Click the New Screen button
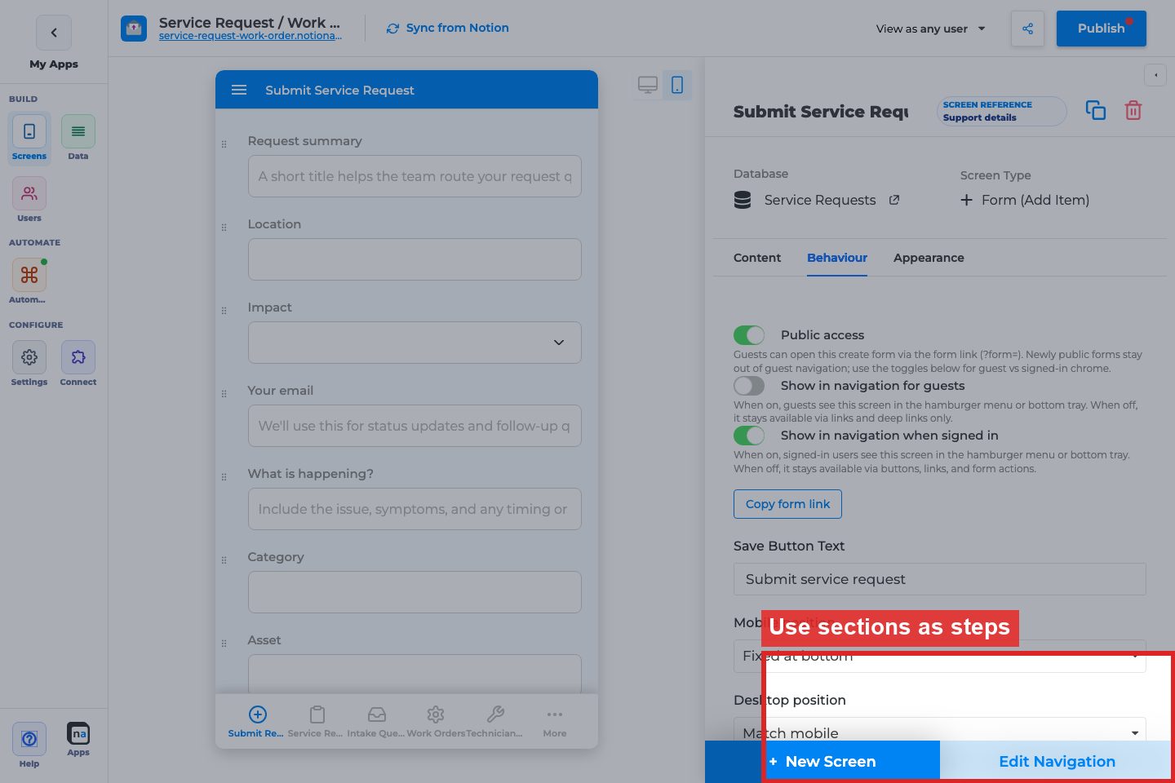Viewport: 1175px width, 783px height. 822,762
